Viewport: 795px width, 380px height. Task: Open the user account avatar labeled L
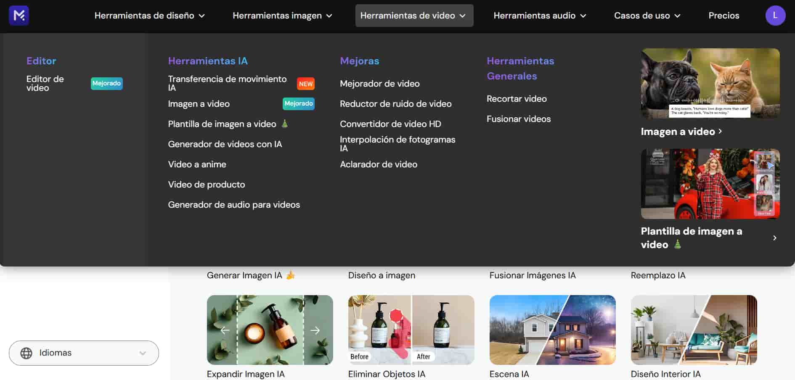(776, 16)
